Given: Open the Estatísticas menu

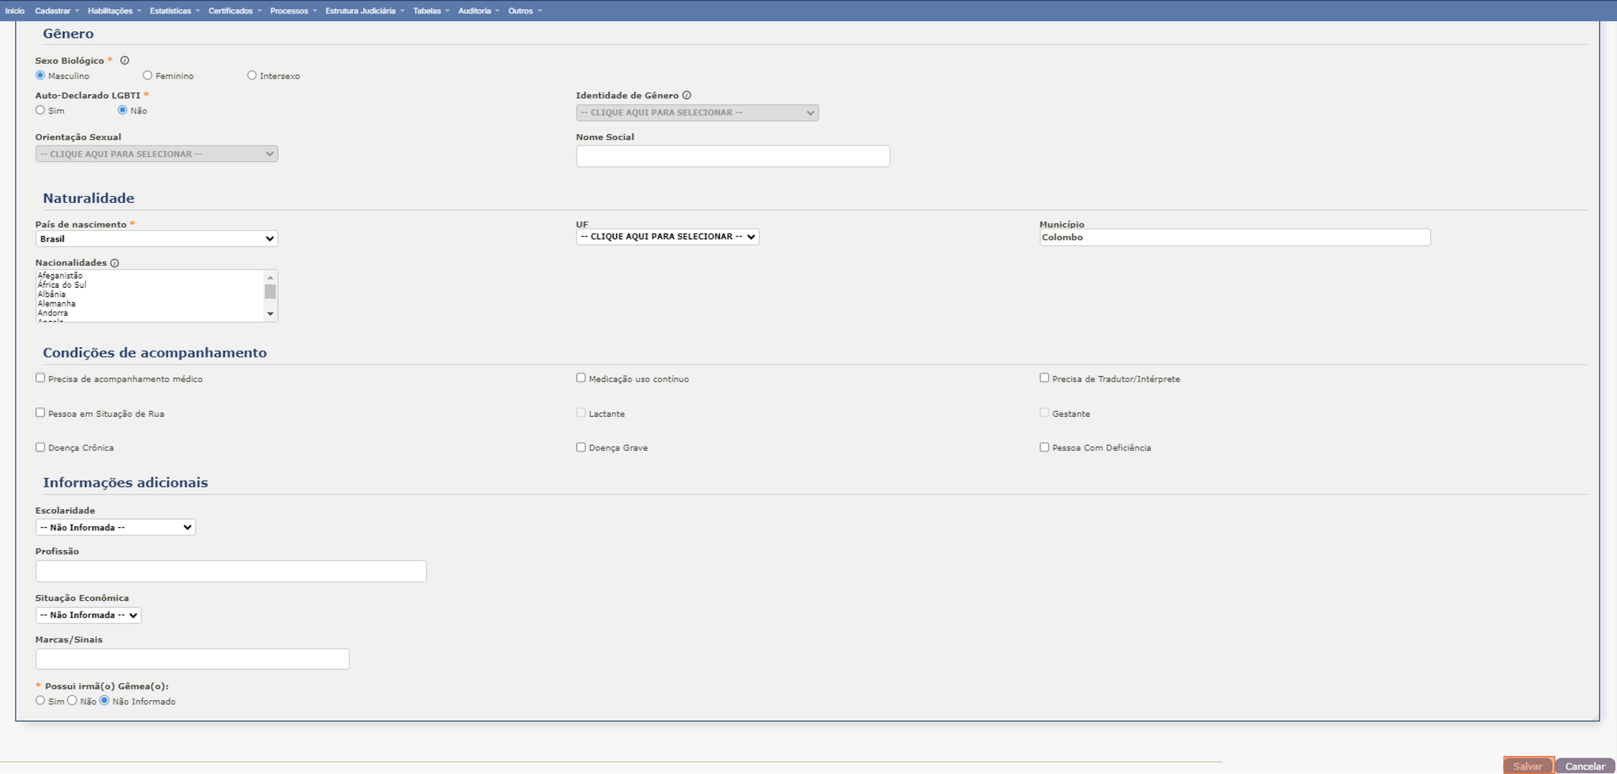Looking at the screenshot, I should click(175, 11).
